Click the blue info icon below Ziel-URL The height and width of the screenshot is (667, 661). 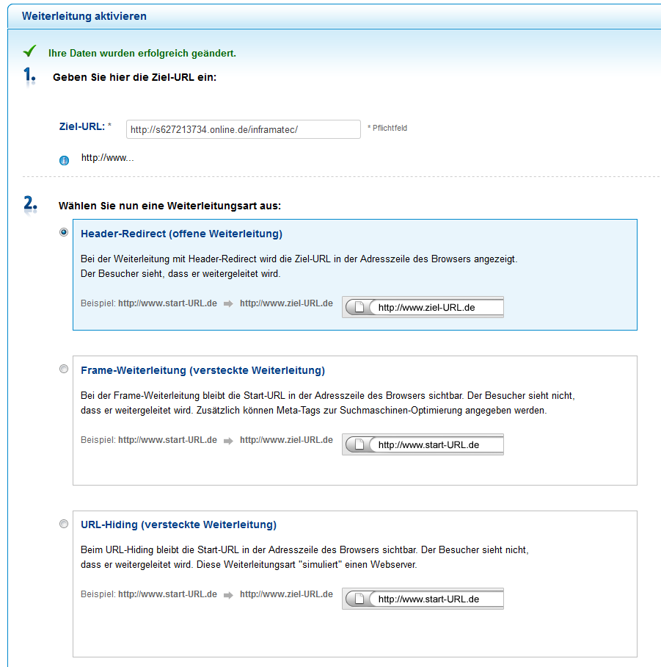click(x=64, y=160)
